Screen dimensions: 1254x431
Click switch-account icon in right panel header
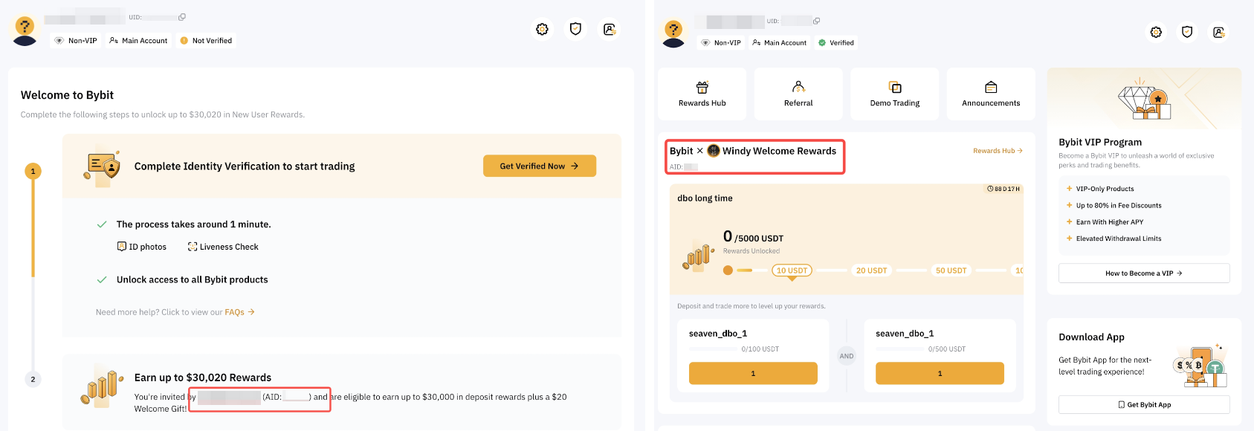pyautogui.click(x=1218, y=32)
